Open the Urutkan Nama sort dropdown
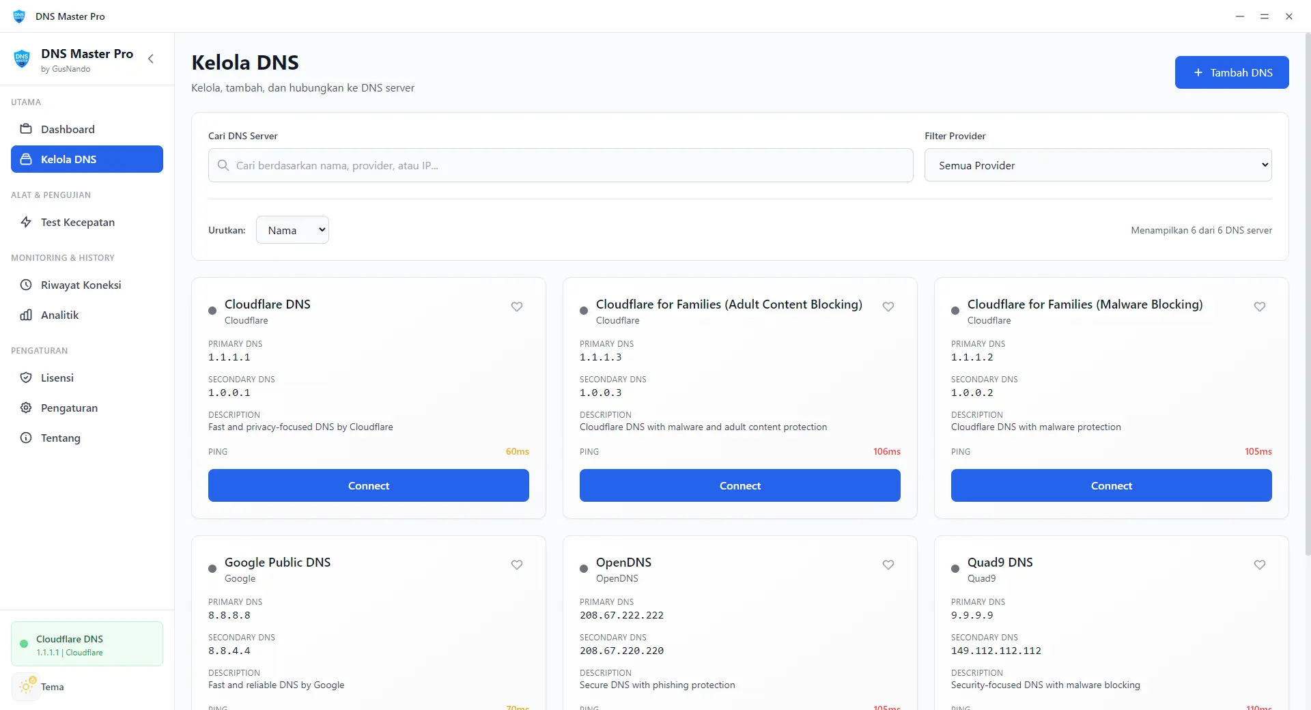The width and height of the screenshot is (1311, 710). [x=292, y=230]
